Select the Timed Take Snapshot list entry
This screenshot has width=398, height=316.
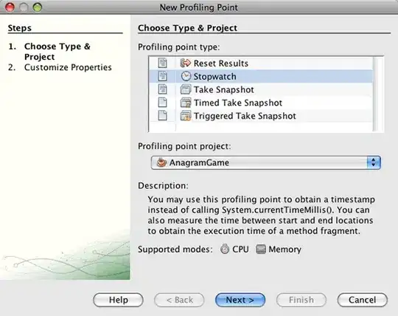point(261,103)
